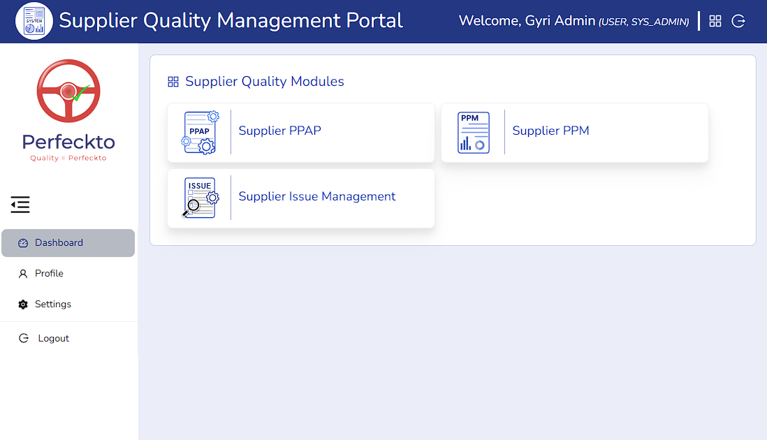
Task: Click the Settings gear icon
Action: (x=23, y=305)
